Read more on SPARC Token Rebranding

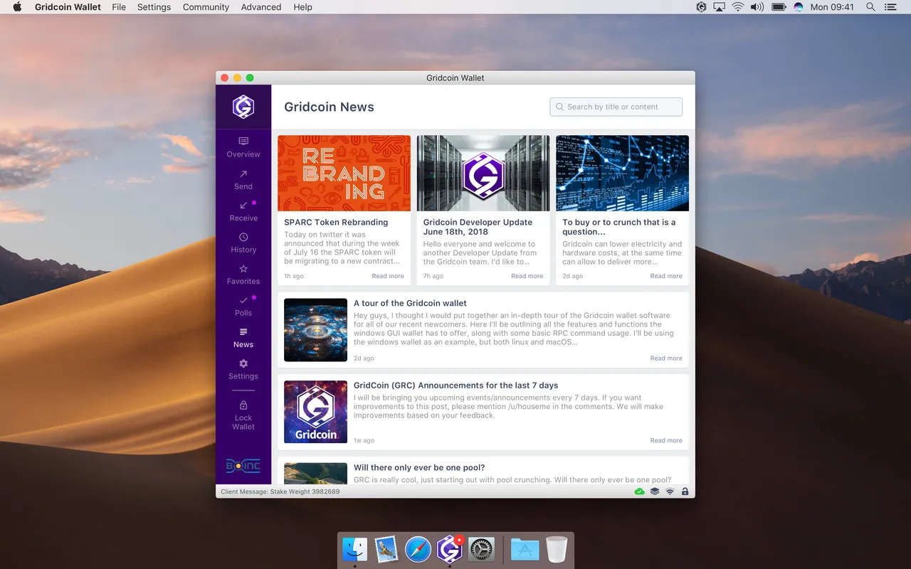tap(388, 276)
